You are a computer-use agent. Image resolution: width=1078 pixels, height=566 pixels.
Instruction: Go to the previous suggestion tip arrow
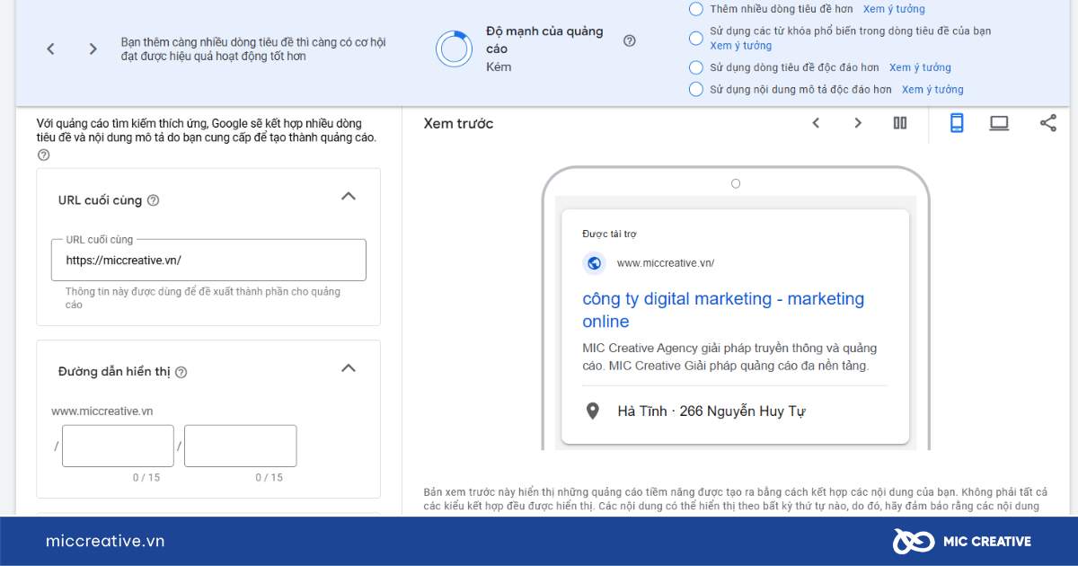50,49
